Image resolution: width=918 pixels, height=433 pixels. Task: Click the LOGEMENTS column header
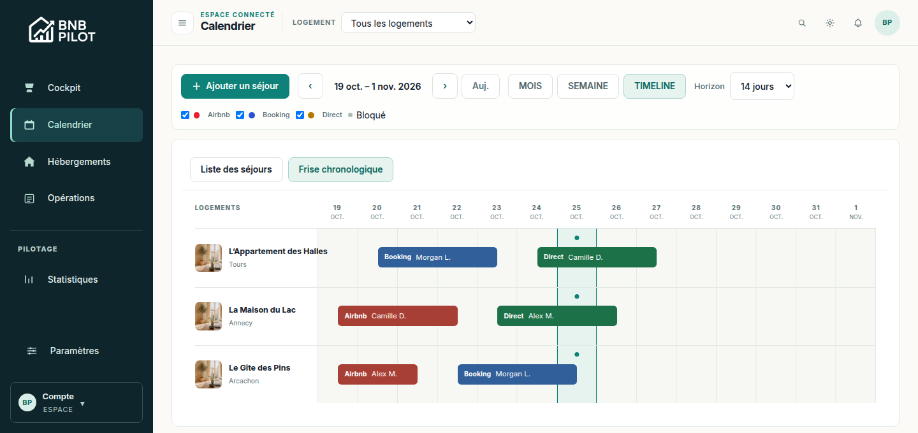[217, 208]
